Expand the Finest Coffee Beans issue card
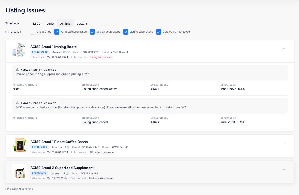The height and width of the screenshot is (195, 299). (x=284, y=143)
